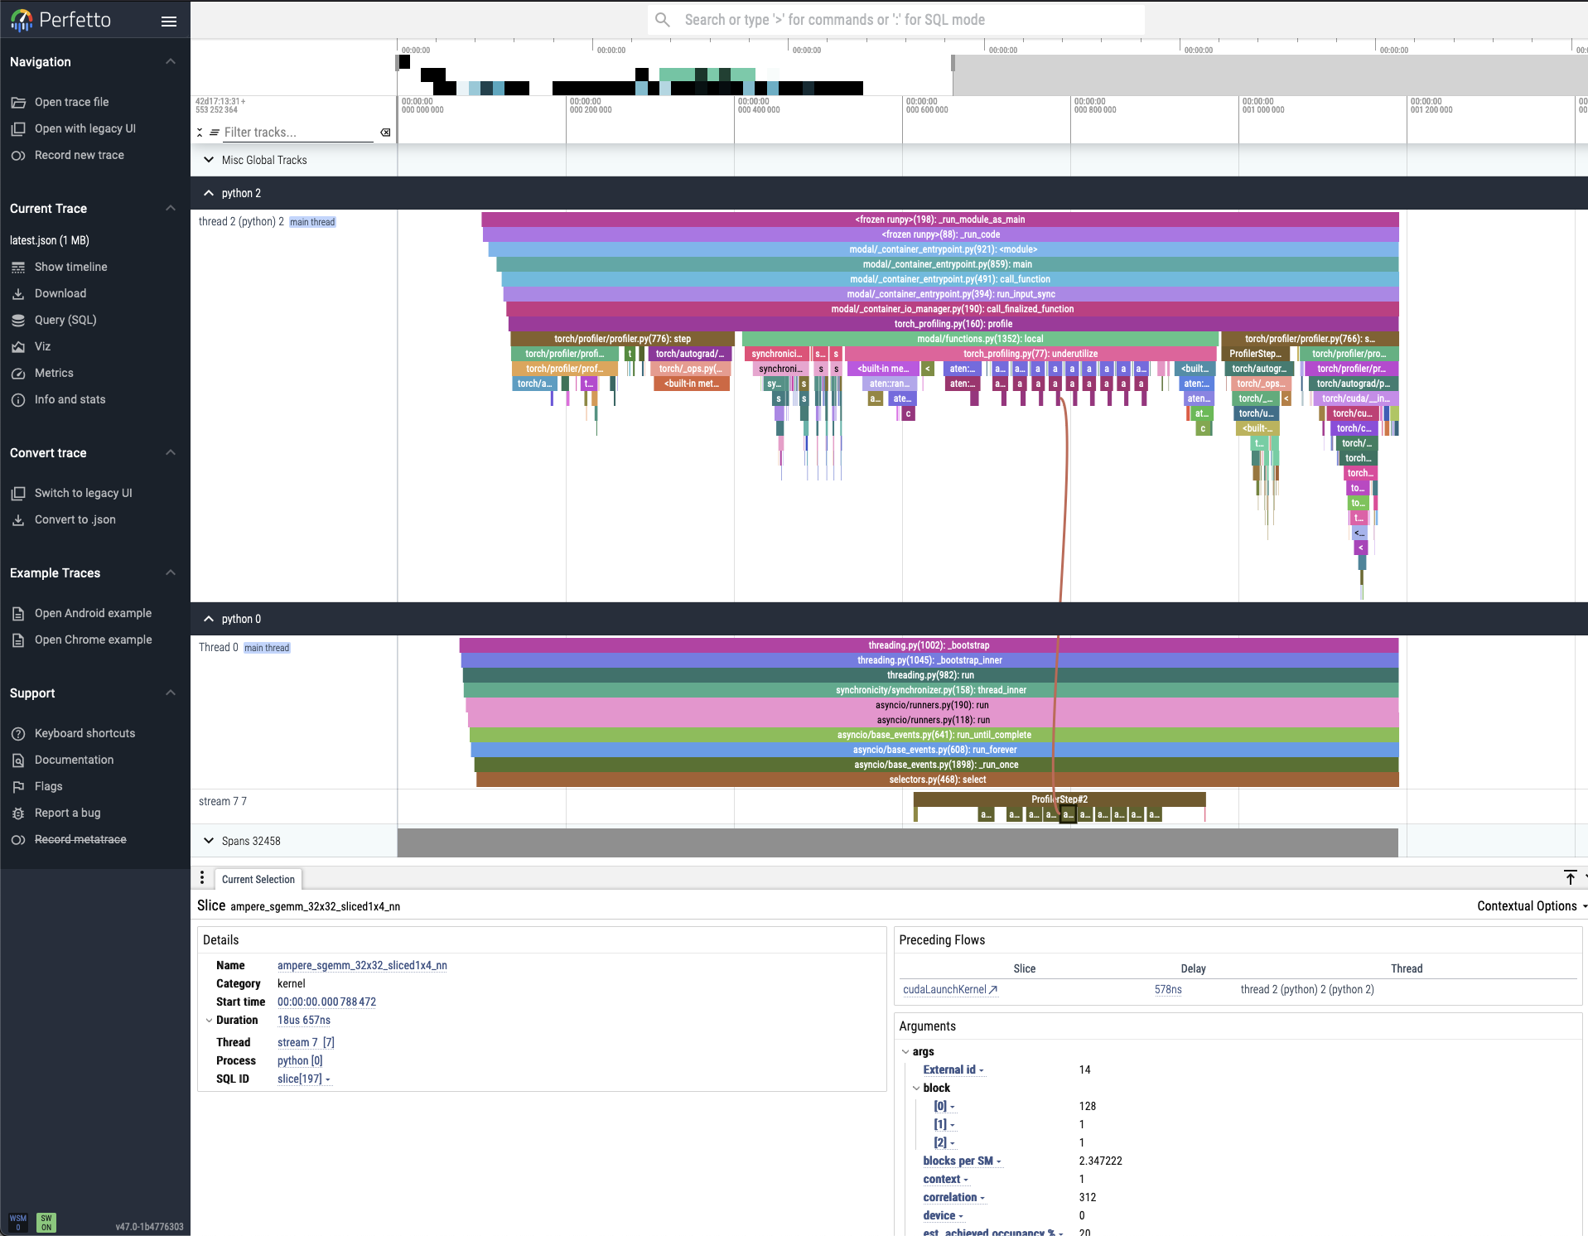Open a trace file from the sidebar
The height and width of the screenshot is (1236, 1588).
pos(71,102)
